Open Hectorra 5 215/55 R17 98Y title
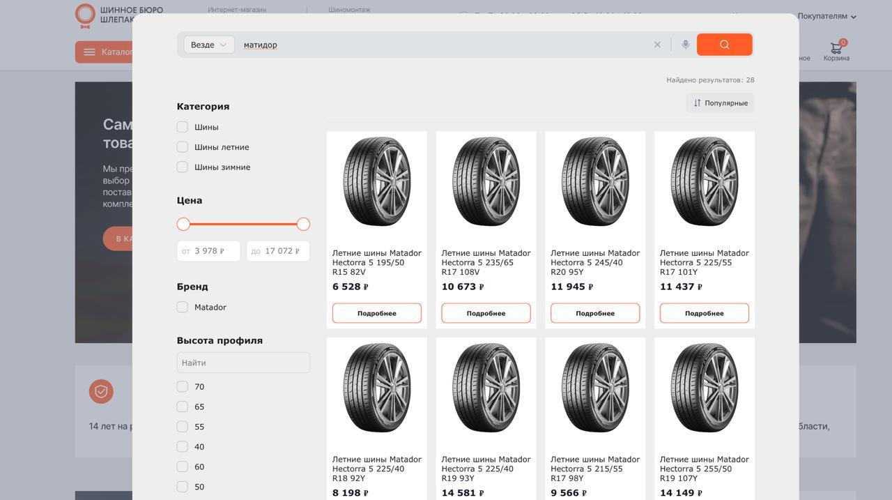 [x=595, y=469]
